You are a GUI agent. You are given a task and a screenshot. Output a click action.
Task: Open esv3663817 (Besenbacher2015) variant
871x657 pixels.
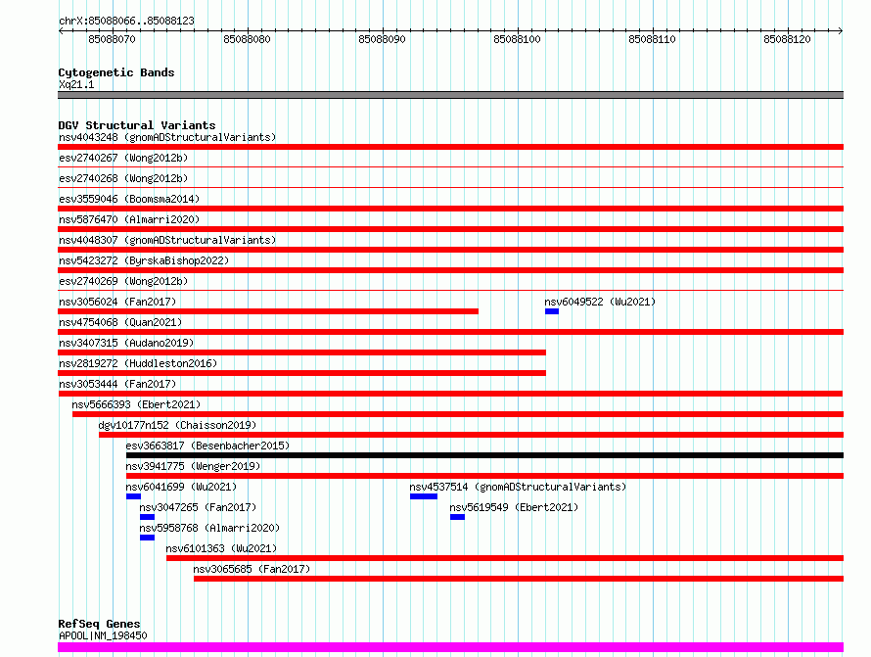207,446
